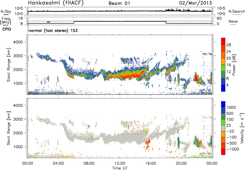Click the -1000 label on Velocity colorbar
This screenshot has height=170, width=245.
point(233,149)
